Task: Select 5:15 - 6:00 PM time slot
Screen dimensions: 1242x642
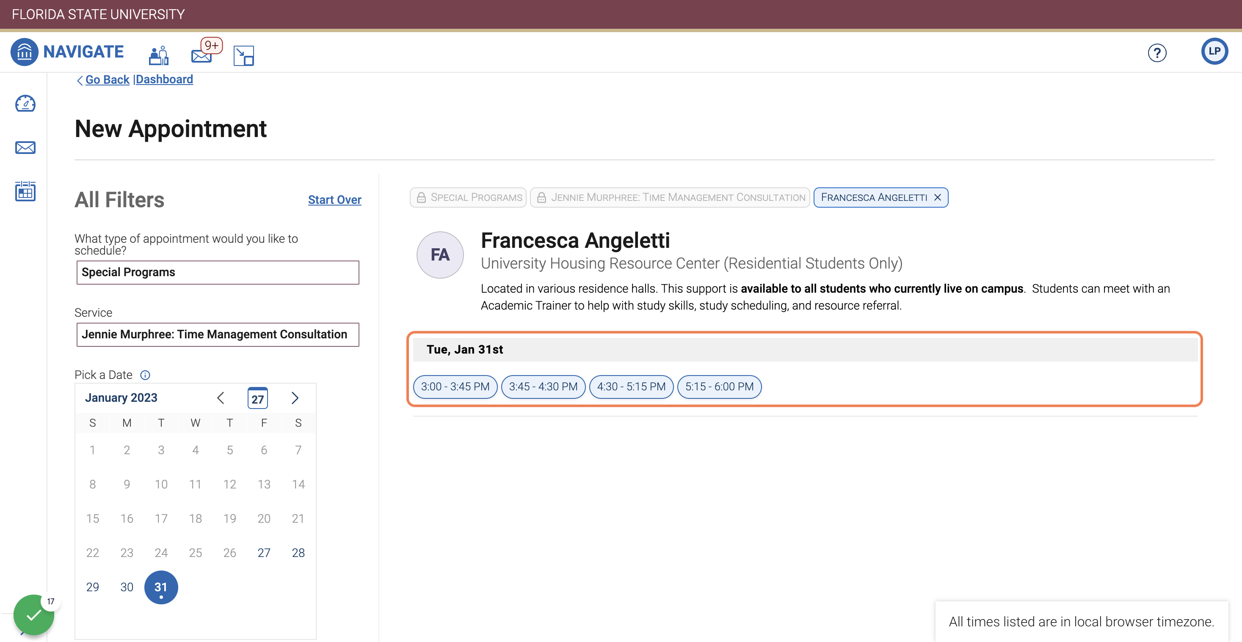Action: [719, 387]
